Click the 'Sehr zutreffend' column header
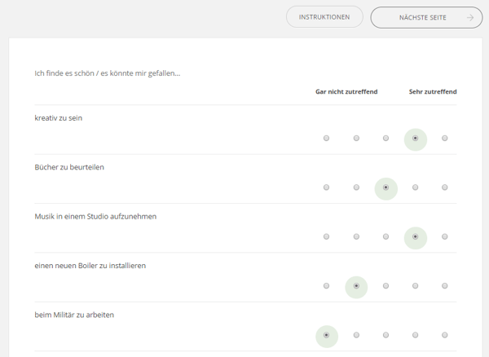The image size is (489, 357). tap(433, 91)
